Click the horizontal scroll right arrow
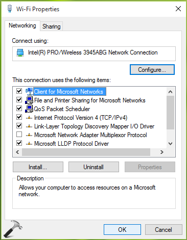The height and width of the screenshot is (240, 187). [x=162, y=152]
